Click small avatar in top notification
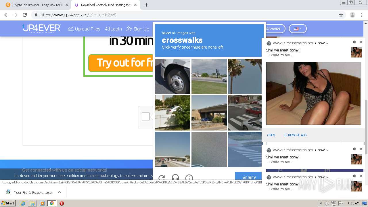This screenshot has width=368, height=207. point(356,52)
